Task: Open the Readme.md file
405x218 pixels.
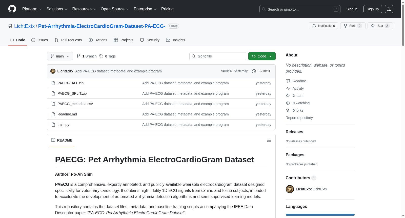Action: coord(67,114)
